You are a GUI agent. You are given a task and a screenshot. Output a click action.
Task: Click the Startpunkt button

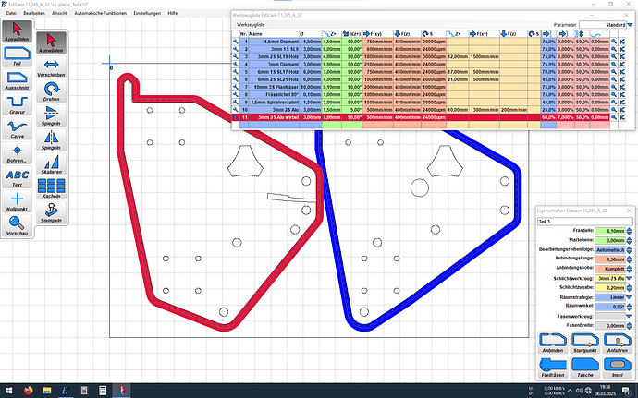[x=585, y=343]
